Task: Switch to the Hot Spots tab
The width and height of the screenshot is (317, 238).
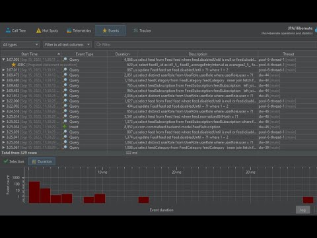Action: [48, 30]
